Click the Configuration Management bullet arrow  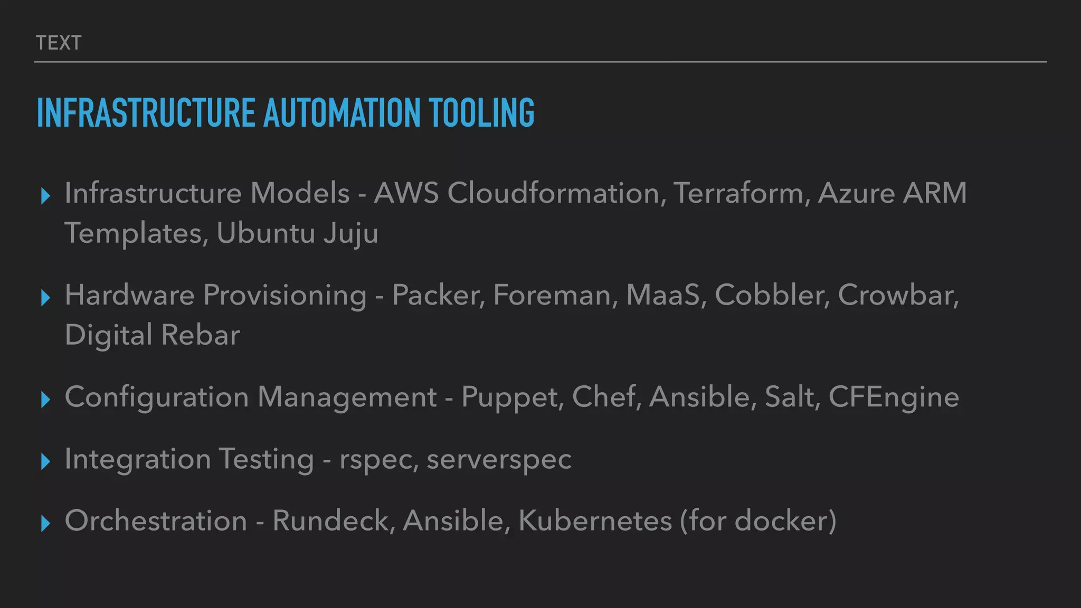(45, 400)
